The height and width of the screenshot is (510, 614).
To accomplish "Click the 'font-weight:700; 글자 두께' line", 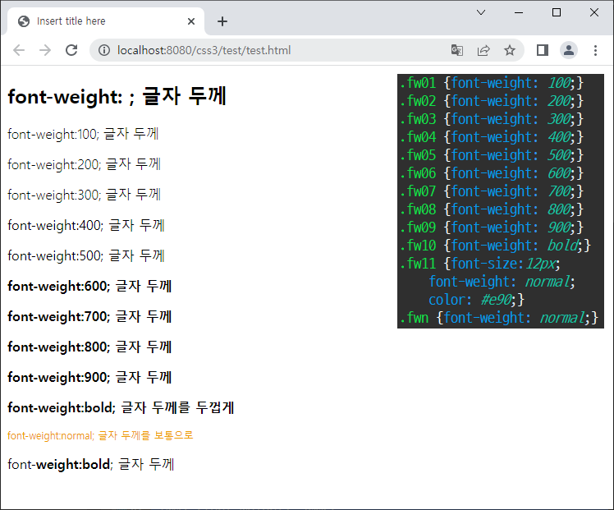I will tap(89, 316).
